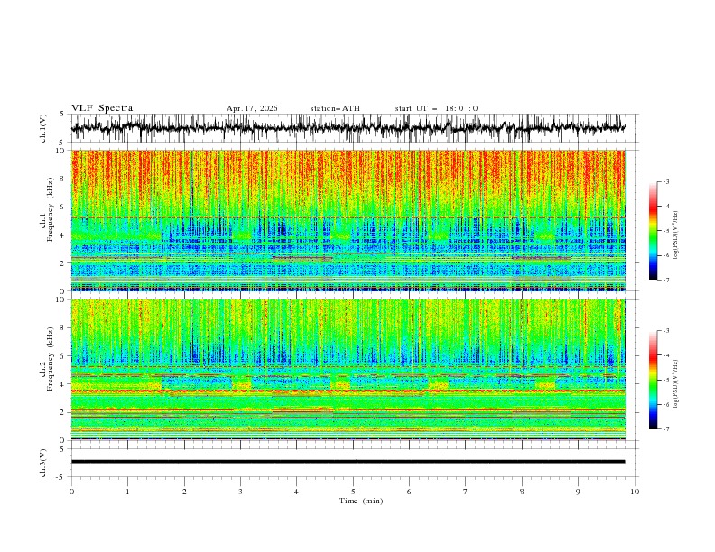Click time axis tick label "1"
Image resolution: width=715 pixels, height=552 pixels.
pos(127,492)
